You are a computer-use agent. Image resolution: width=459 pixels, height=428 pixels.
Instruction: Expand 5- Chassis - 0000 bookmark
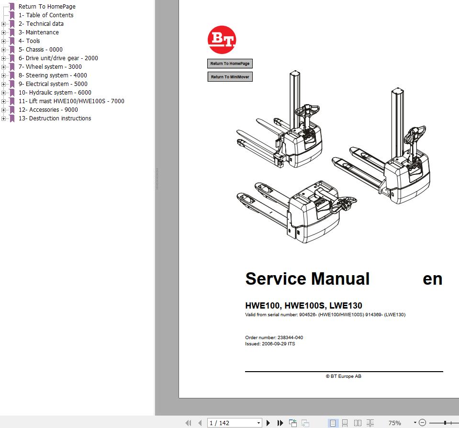pos(3,50)
